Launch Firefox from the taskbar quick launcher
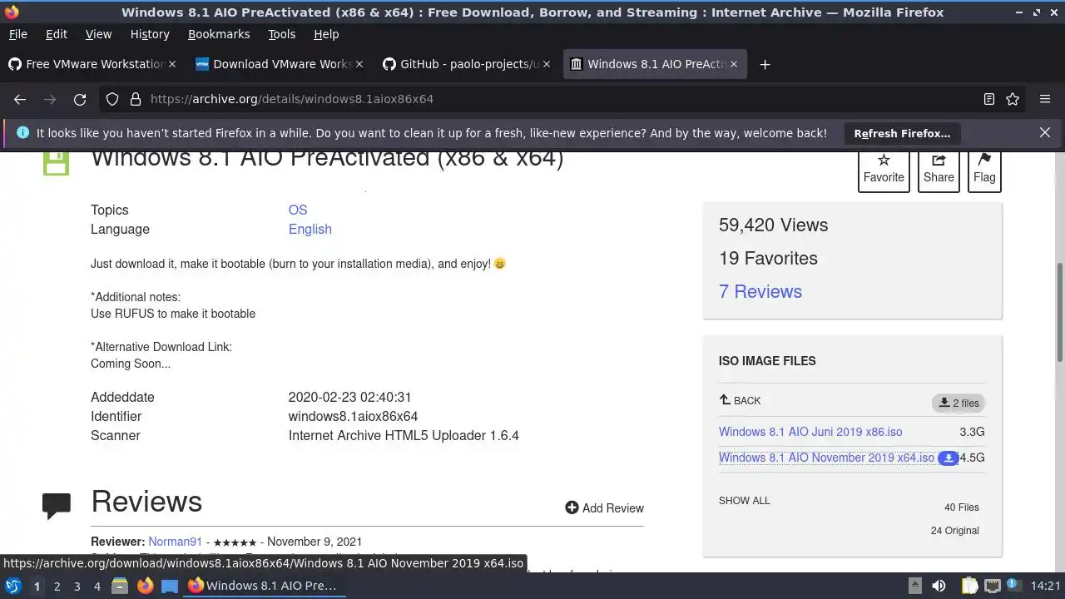The height and width of the screenshot is (599, 1065). (x=145, y=586)
